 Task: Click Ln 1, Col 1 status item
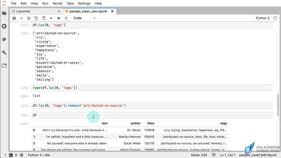227,155
